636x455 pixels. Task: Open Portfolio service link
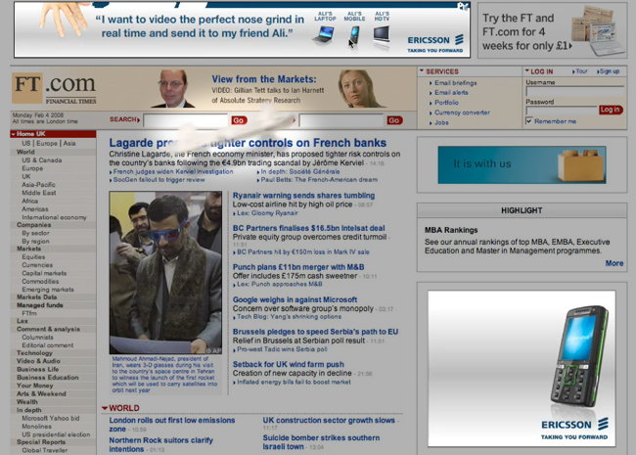(x=446, y=103)
